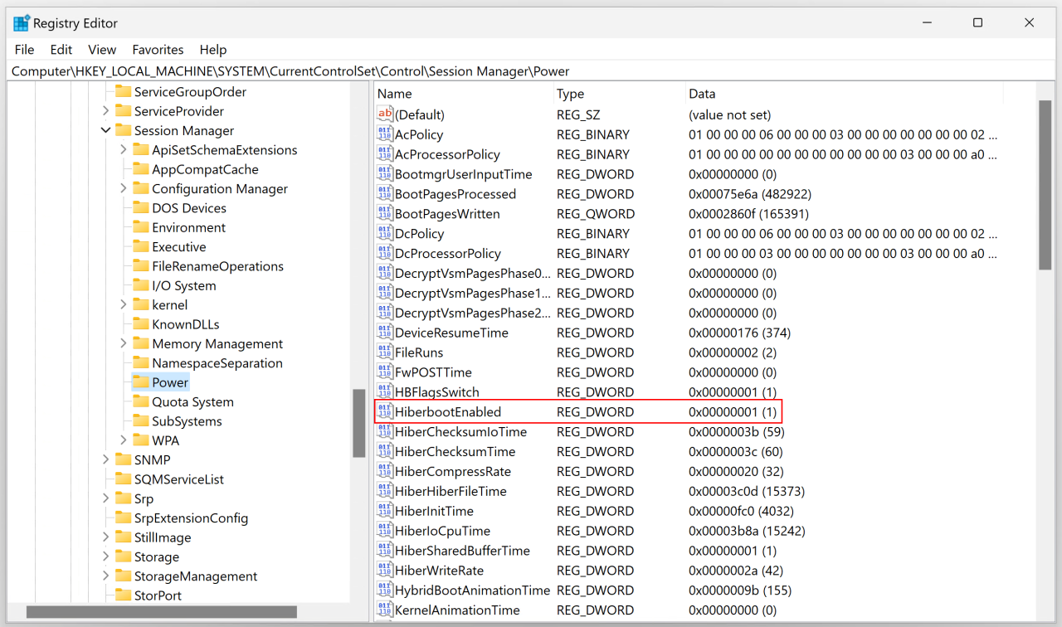
Task: Click the binary icon beside AcPolicy
Action: coord(385,134)
